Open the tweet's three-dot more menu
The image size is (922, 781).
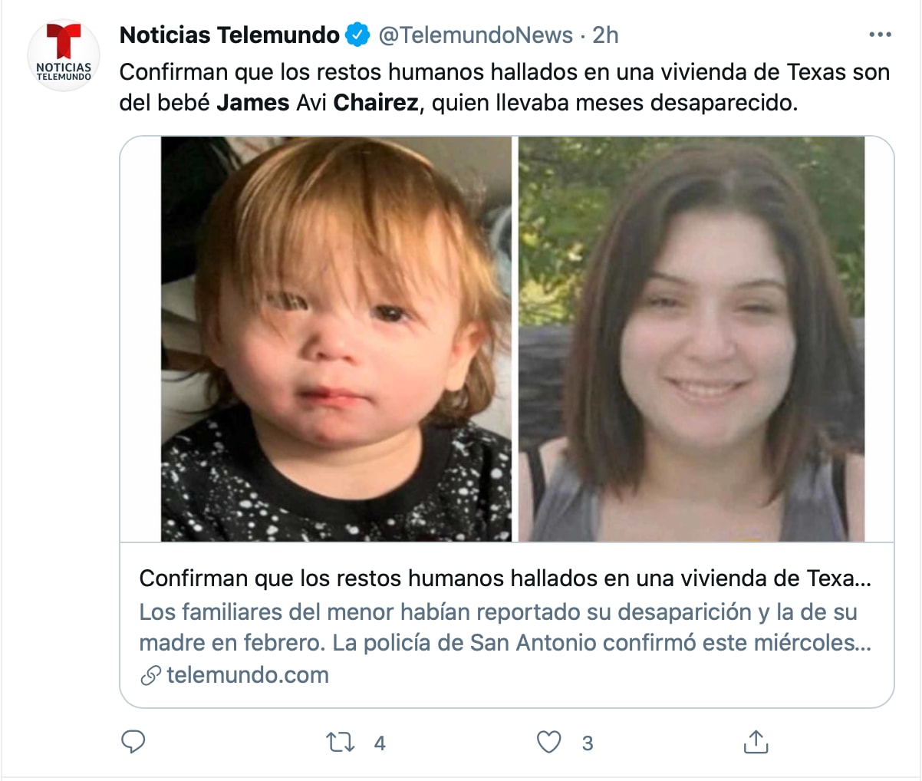(x=880, y=35)
